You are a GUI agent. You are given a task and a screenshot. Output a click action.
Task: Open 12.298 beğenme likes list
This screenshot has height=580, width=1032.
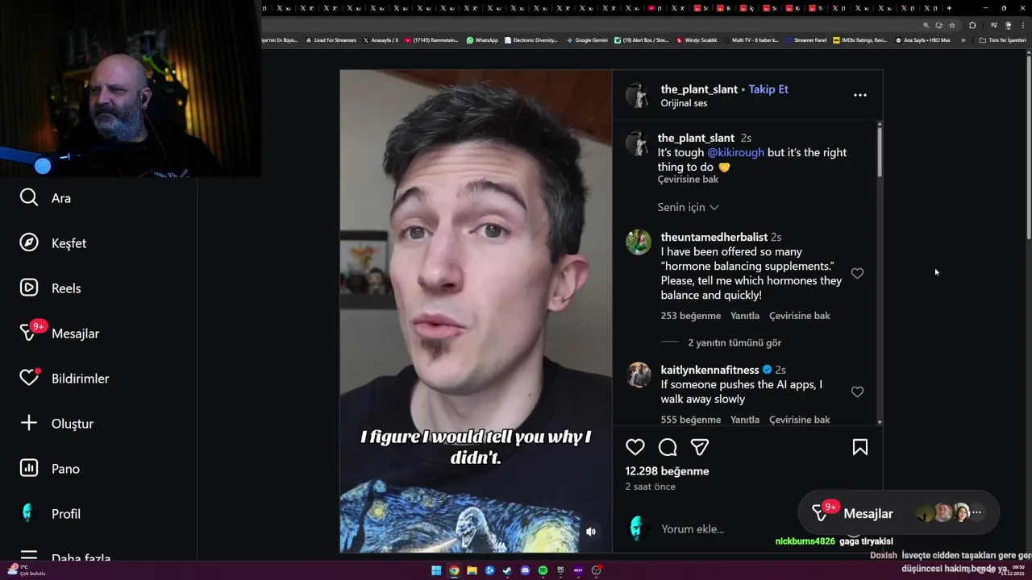(668, 471)
